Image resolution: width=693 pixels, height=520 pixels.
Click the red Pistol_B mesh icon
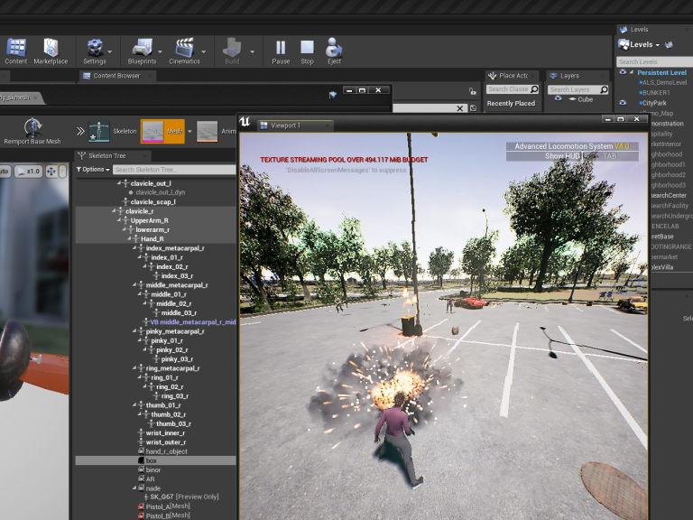click(141, 515)
